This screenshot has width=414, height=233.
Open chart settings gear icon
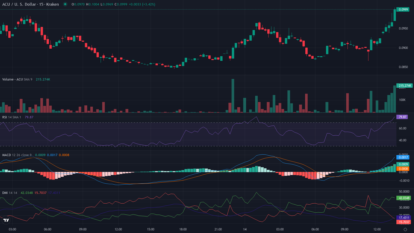pos(405,230)
